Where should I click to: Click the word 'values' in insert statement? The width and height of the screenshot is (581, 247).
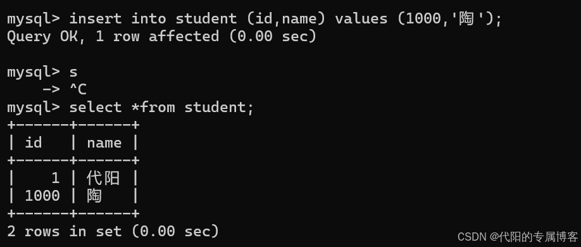[361, 18]
